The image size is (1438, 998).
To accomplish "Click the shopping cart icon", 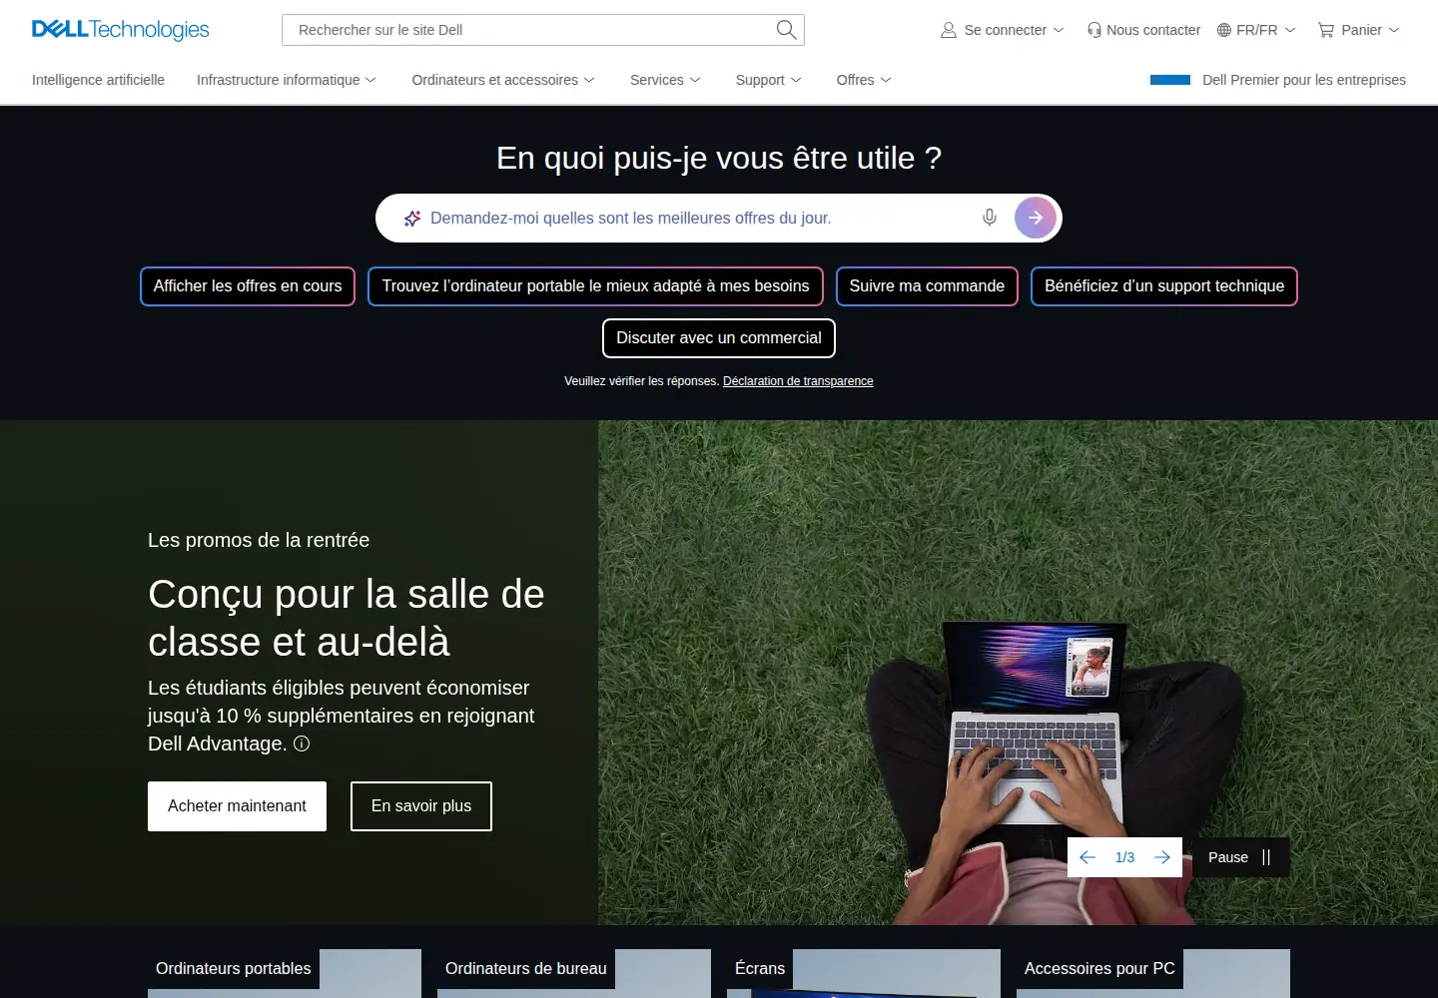I will coord(1326,30).
